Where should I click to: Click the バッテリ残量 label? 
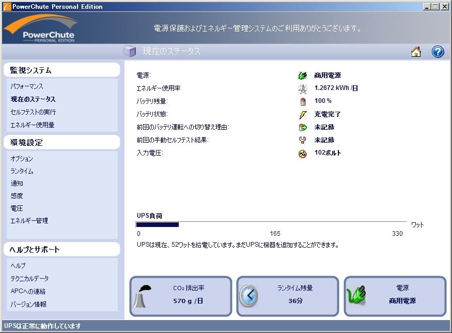(152, 101)
